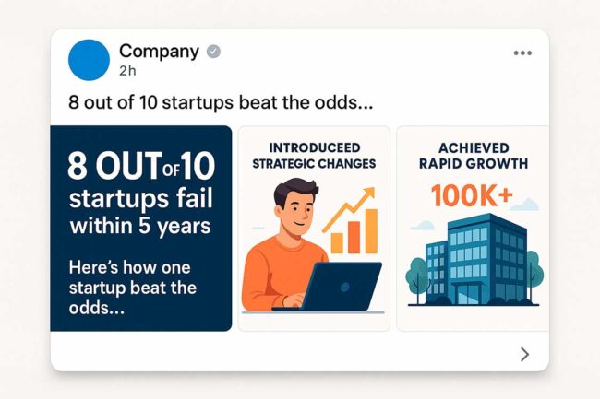Image resolution: width=600 pixels, height=399 pixels.
Task: Open the three-dot post options menu
Action: (522, 53)
